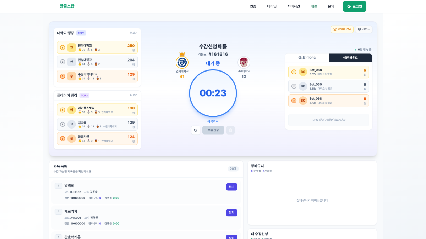This screenshot has height=239, width=426.
Task: Select the 배틀 menu item
Action: (x=314, y=6)
